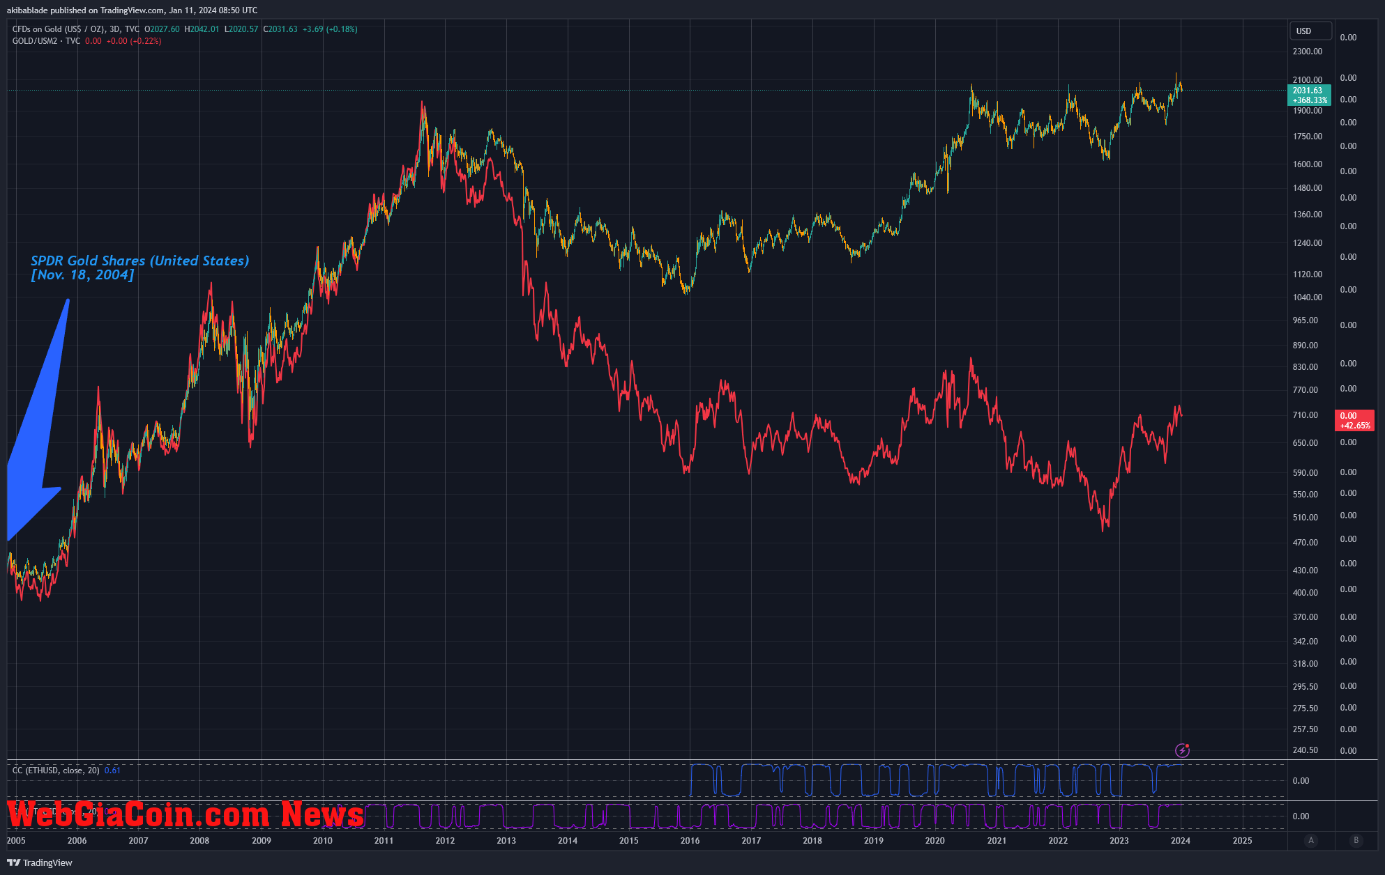Screen dimensions: 1385x875
Task: Click the 2015 label on time axis
Action: pos(629,840)
